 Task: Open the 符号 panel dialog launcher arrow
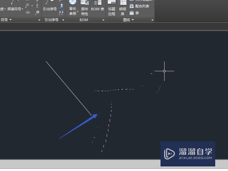point(39,20)
